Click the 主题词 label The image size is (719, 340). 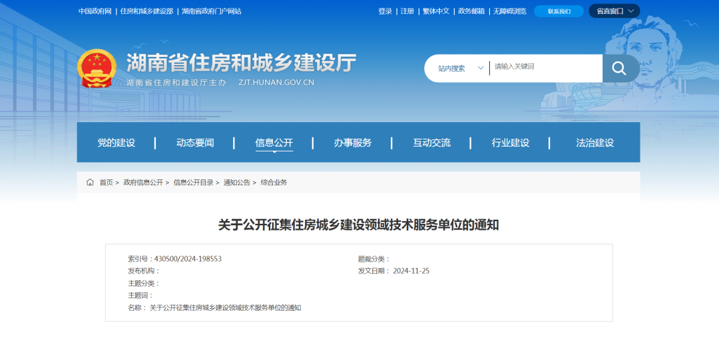pos(140,296)
